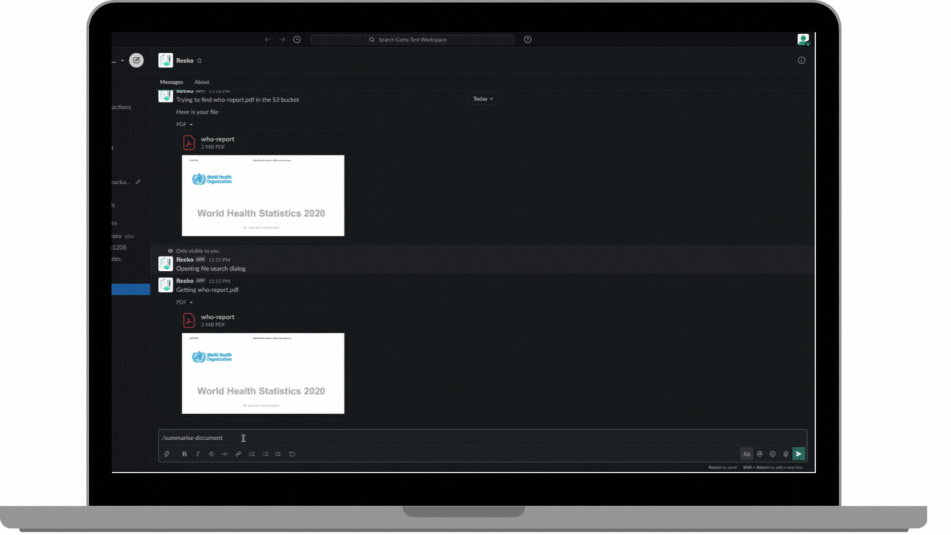Click the 'Here is your file' message

click(197, 112)
